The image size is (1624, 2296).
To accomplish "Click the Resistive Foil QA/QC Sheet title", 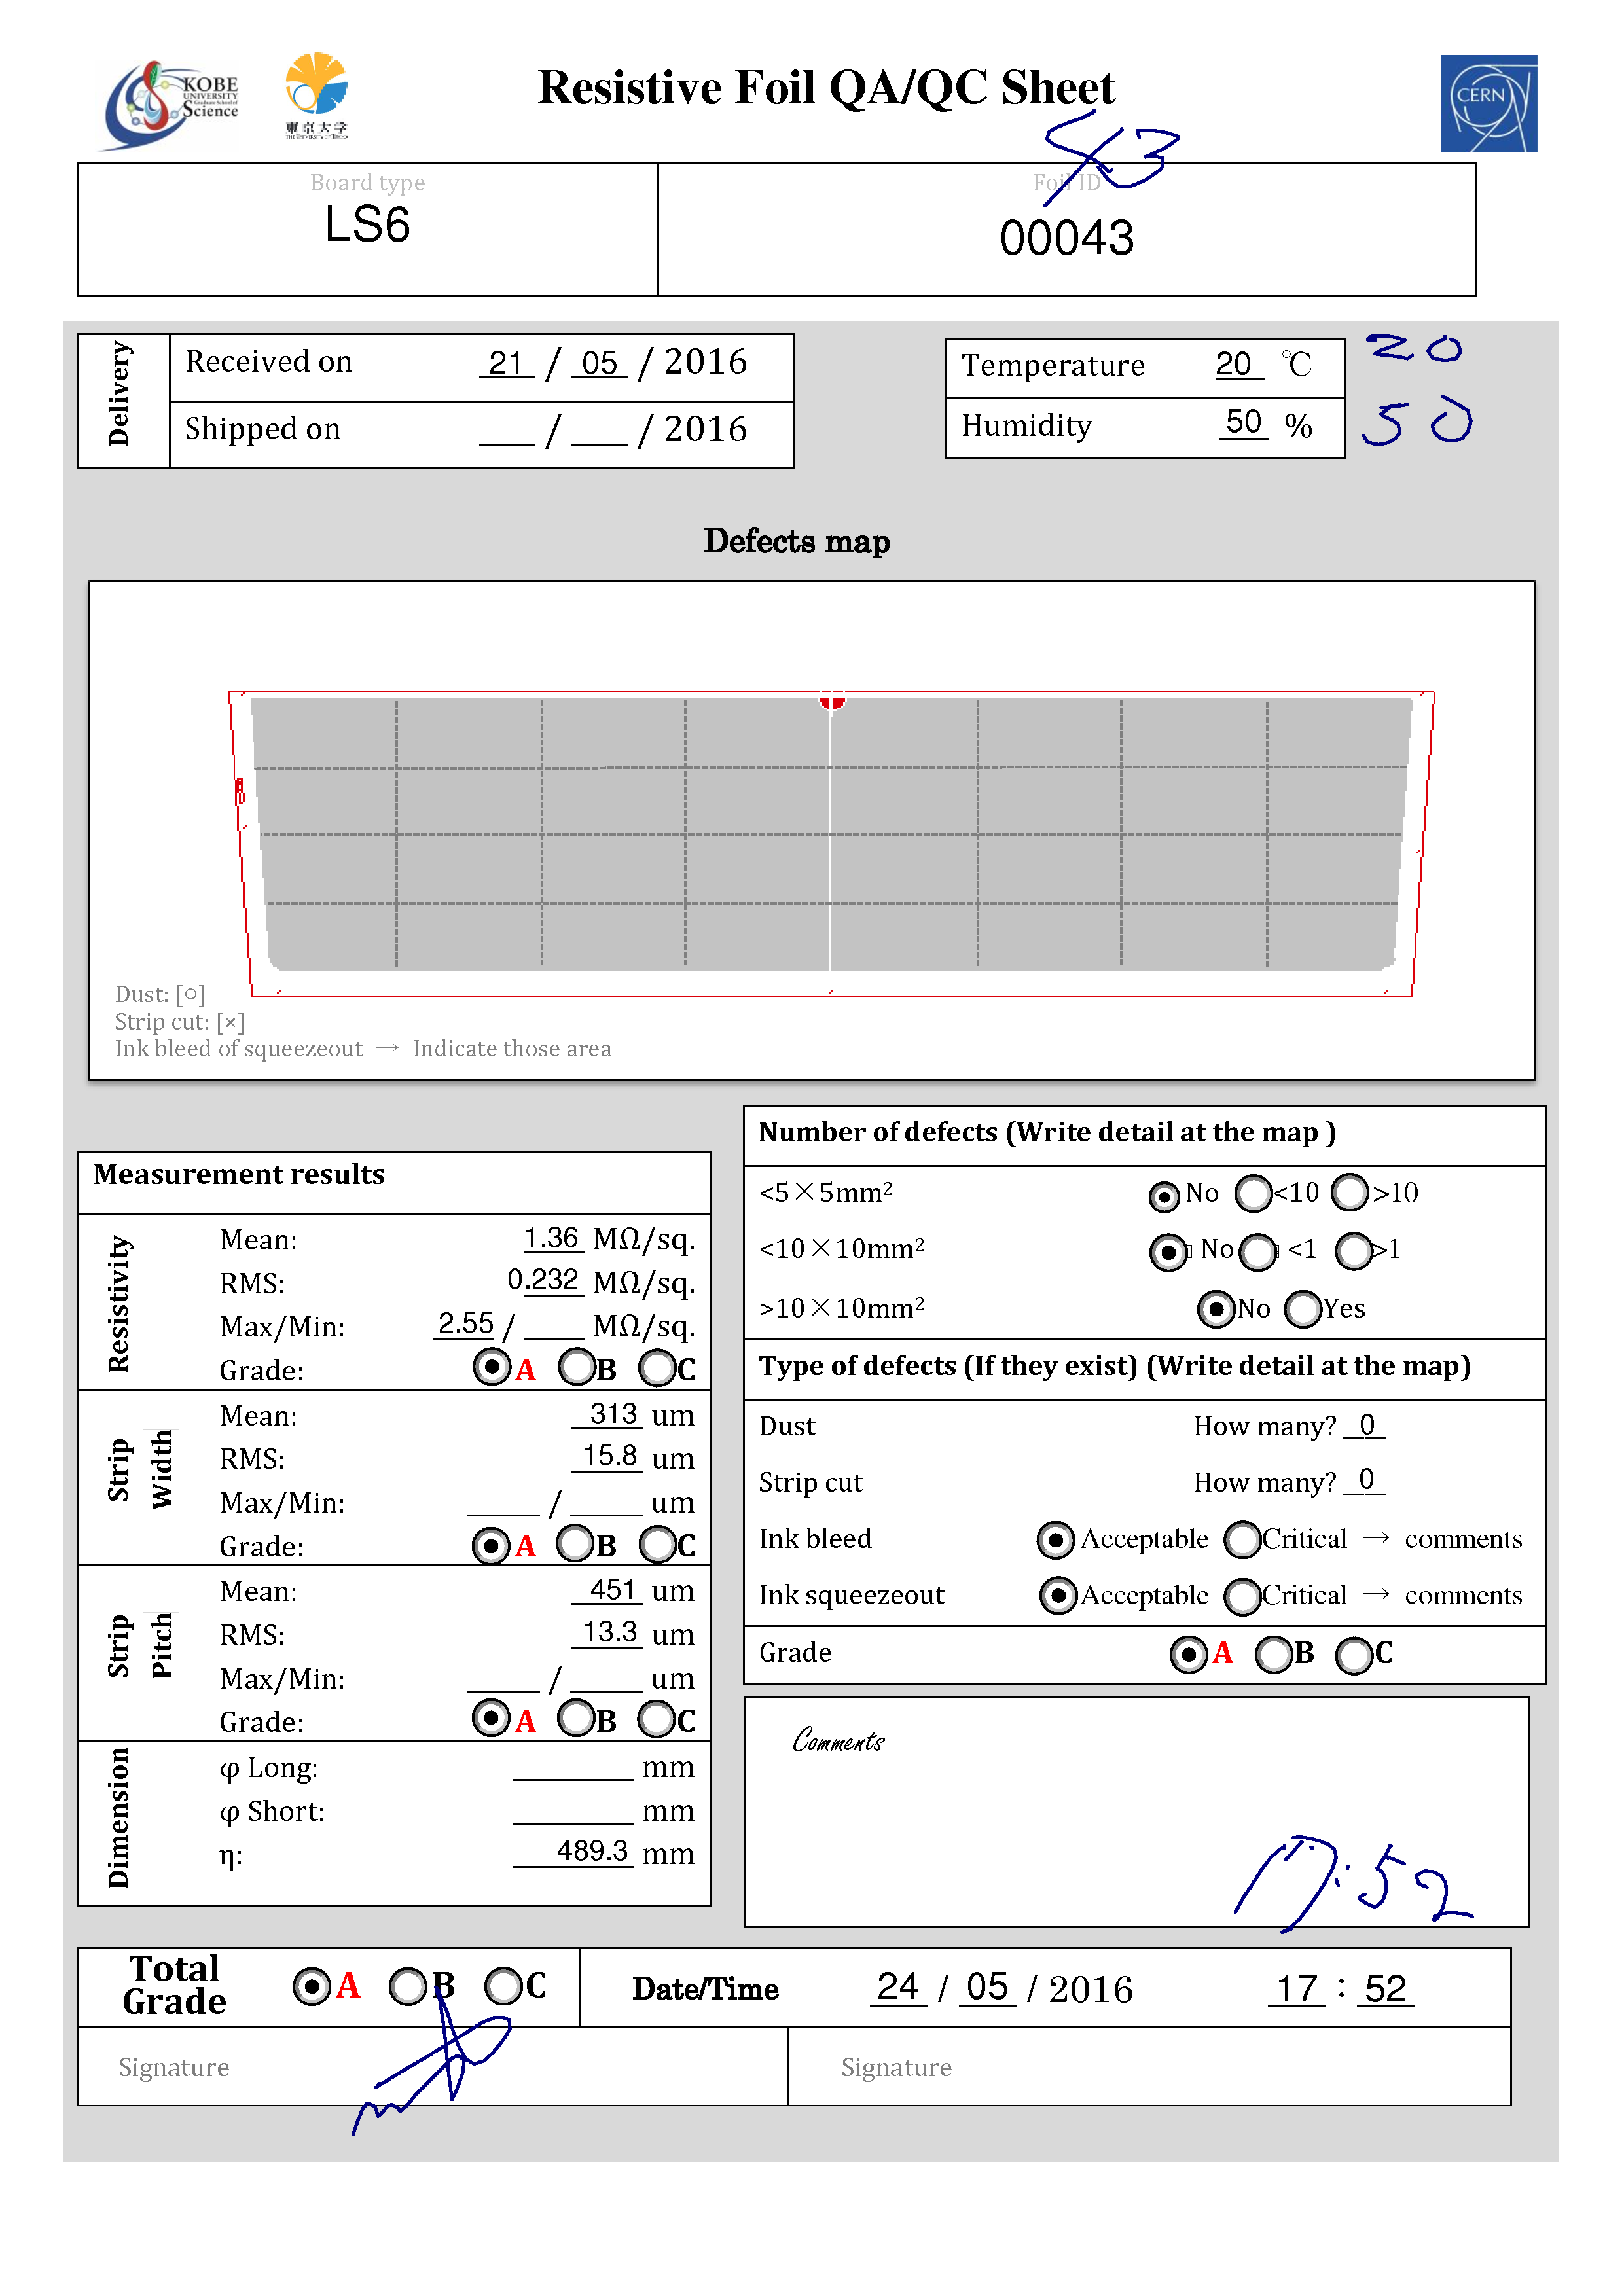I will [x=826, y=88].
